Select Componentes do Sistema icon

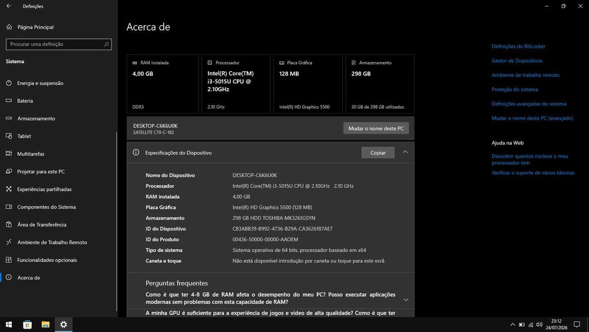point(9,207)
